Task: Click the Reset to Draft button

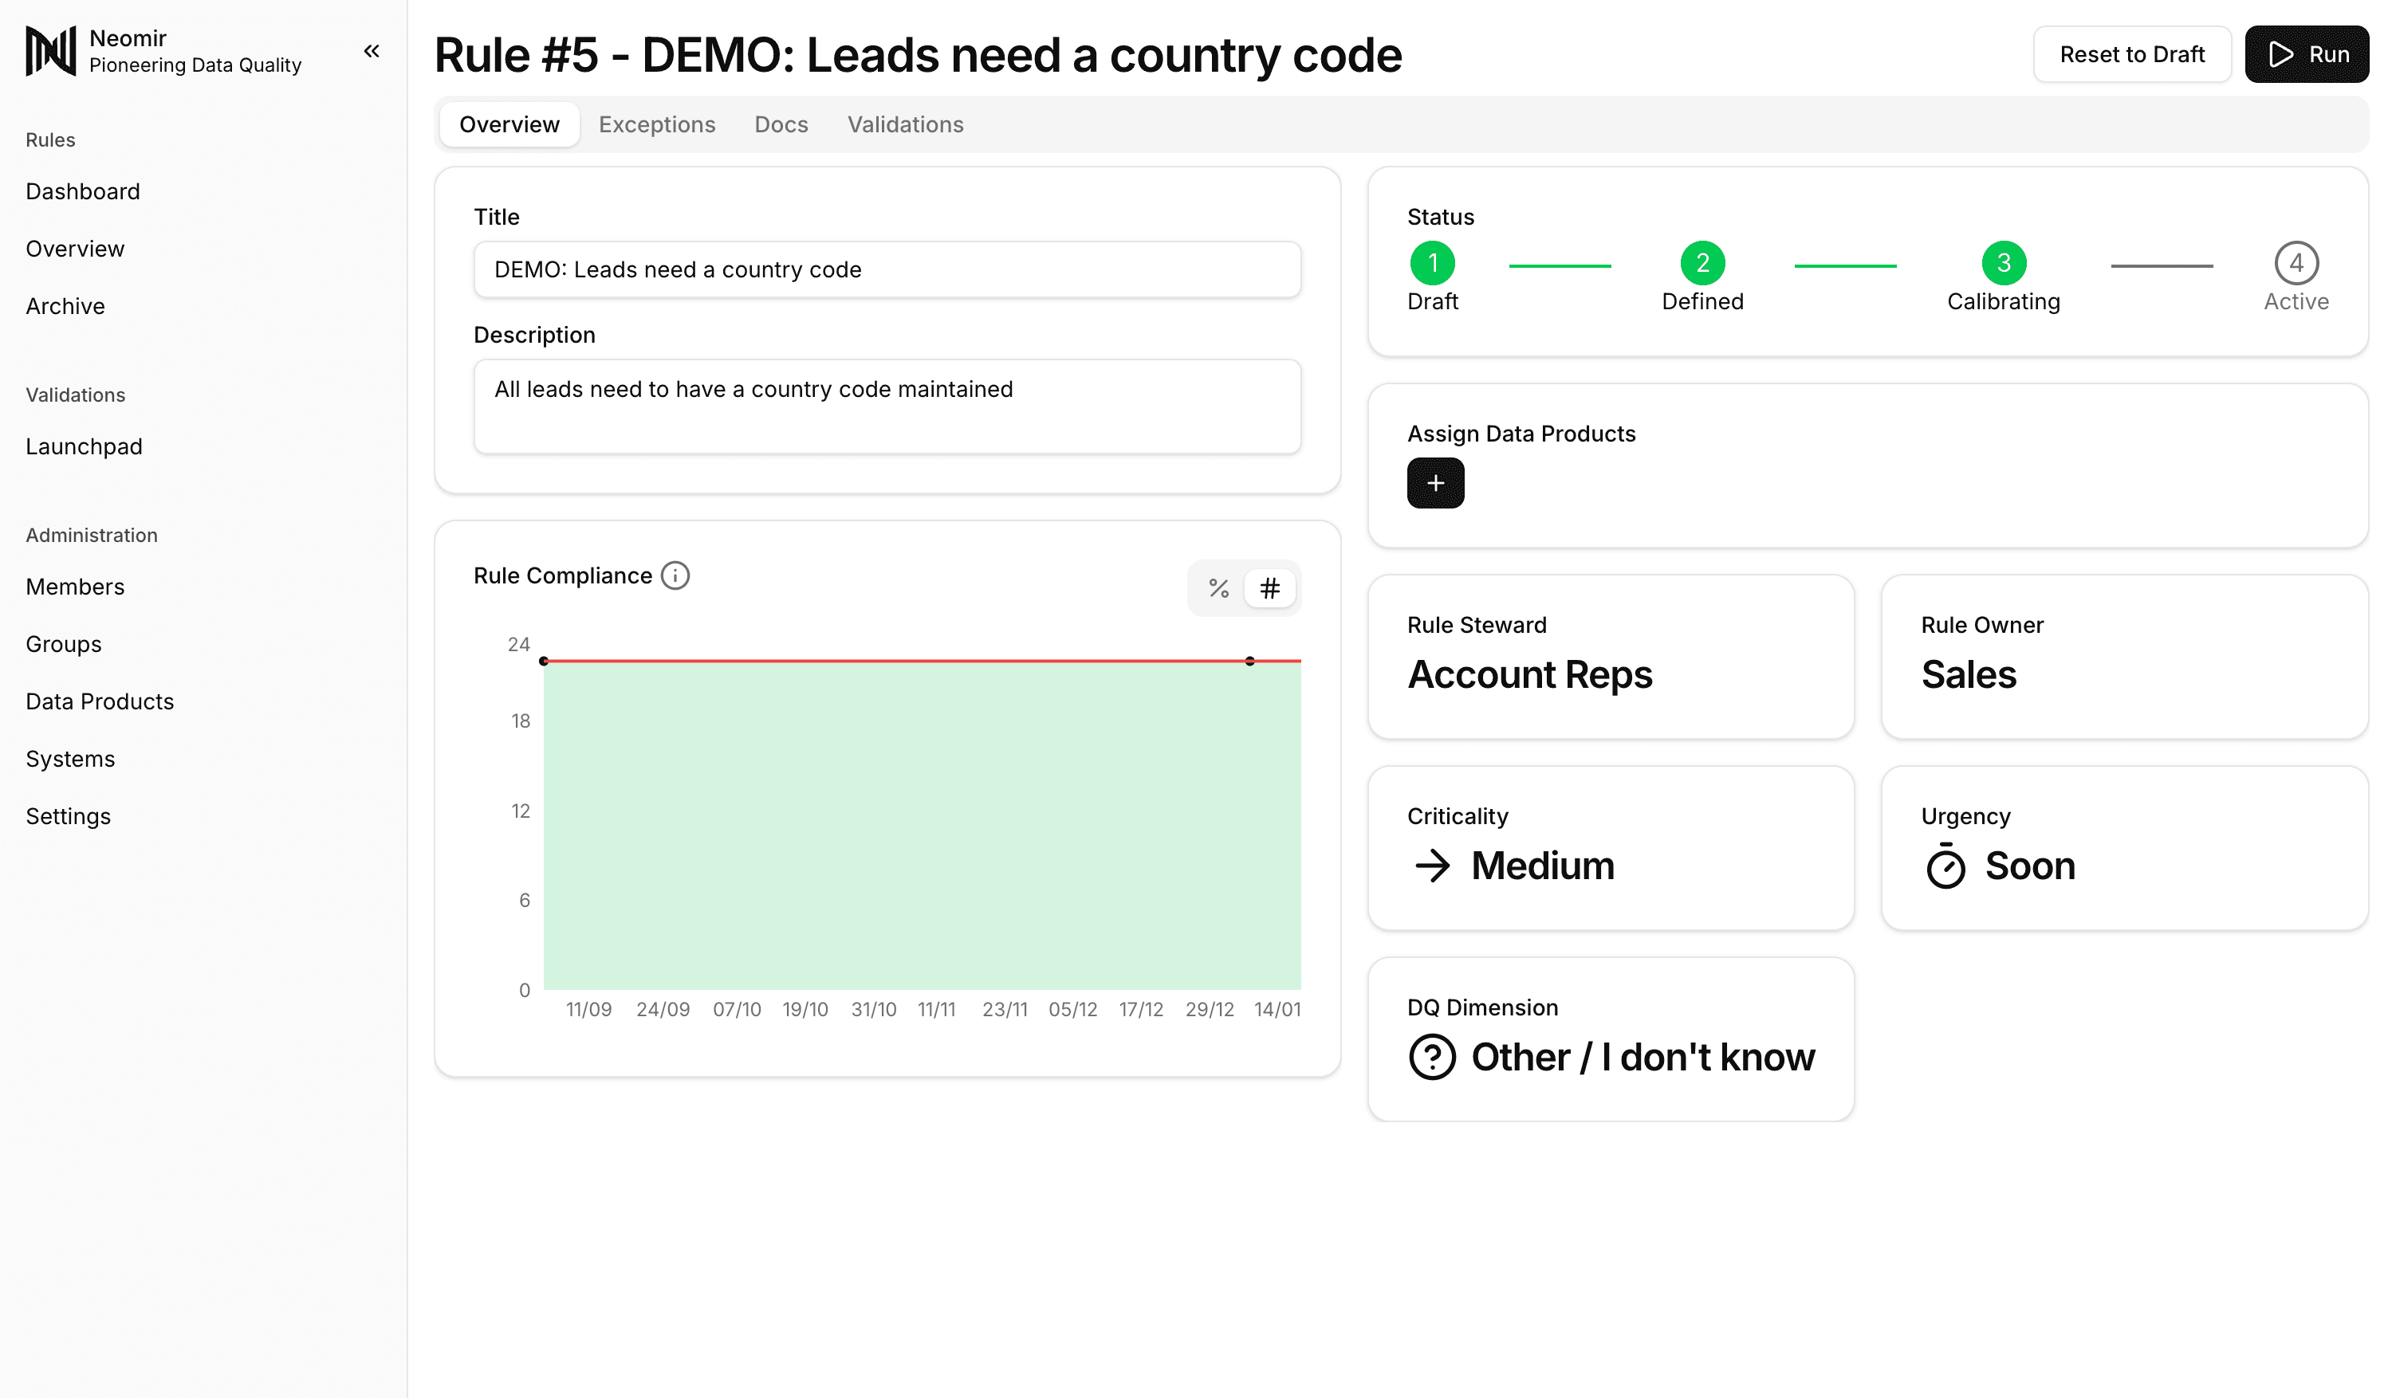Action: (x=2132, y=54)
